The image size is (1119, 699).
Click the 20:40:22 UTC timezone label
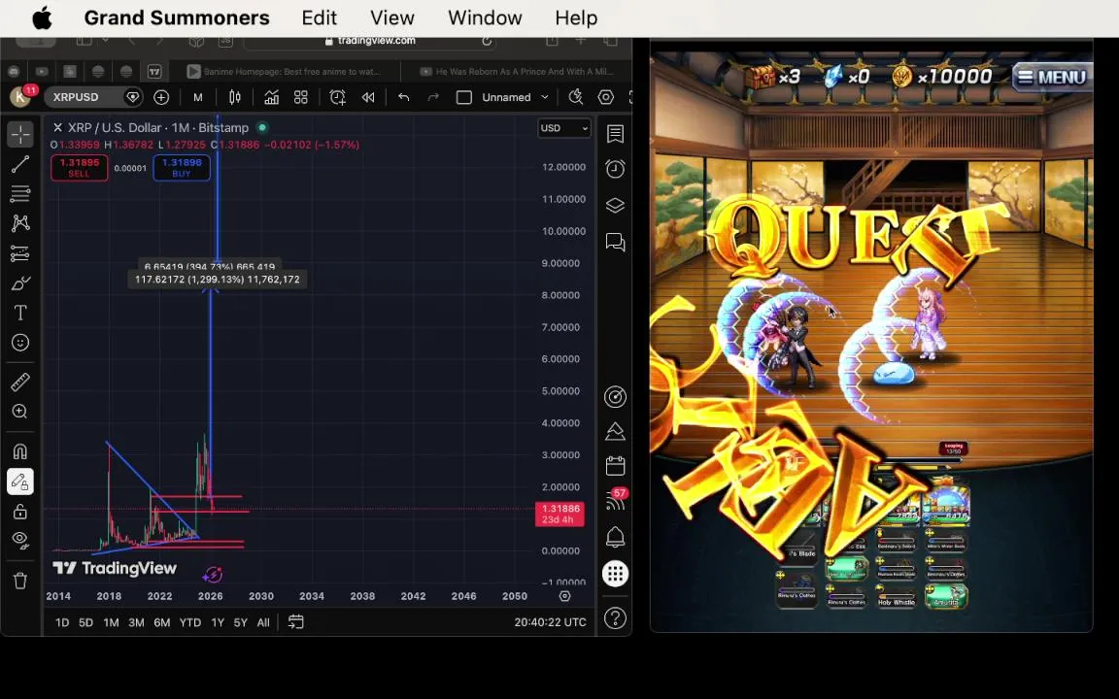point(550,622)
